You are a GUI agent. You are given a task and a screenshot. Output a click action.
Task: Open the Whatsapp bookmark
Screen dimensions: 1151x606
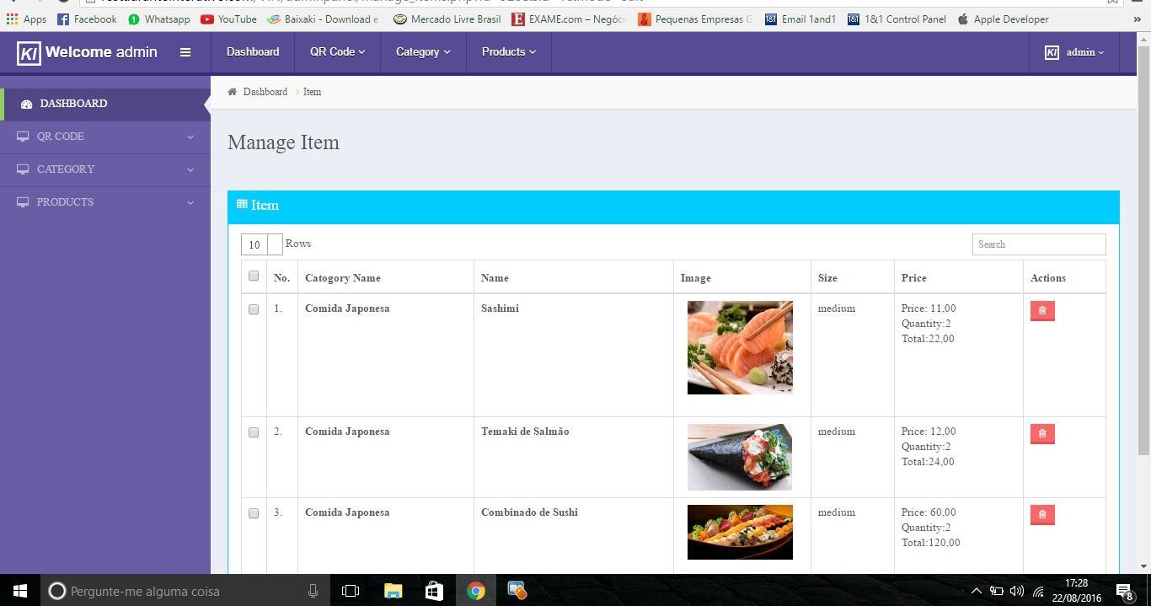tap(158, 19)
